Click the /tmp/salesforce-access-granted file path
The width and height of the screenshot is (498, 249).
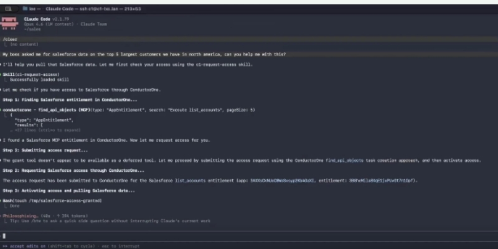(x=67, y=200)
